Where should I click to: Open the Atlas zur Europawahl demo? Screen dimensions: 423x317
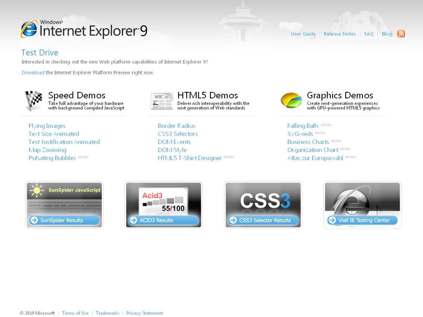(x=315, y=158)
